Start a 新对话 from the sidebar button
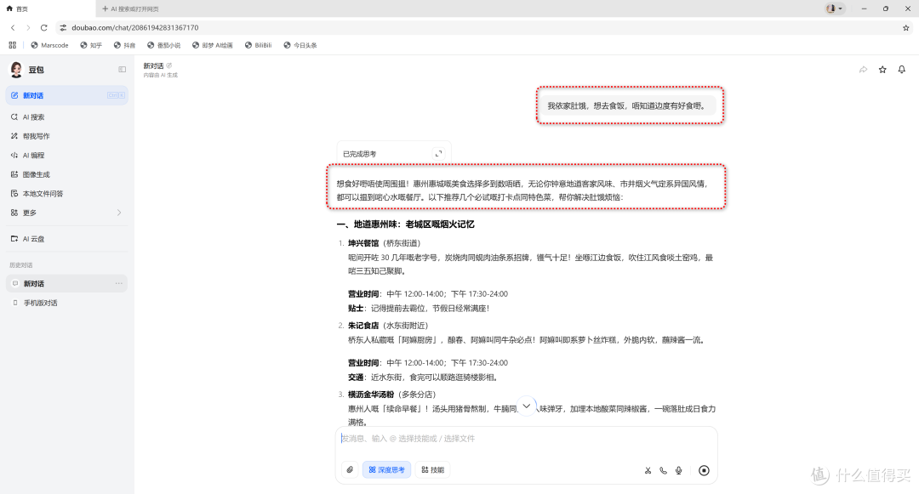919x494 pixels. 67,95
